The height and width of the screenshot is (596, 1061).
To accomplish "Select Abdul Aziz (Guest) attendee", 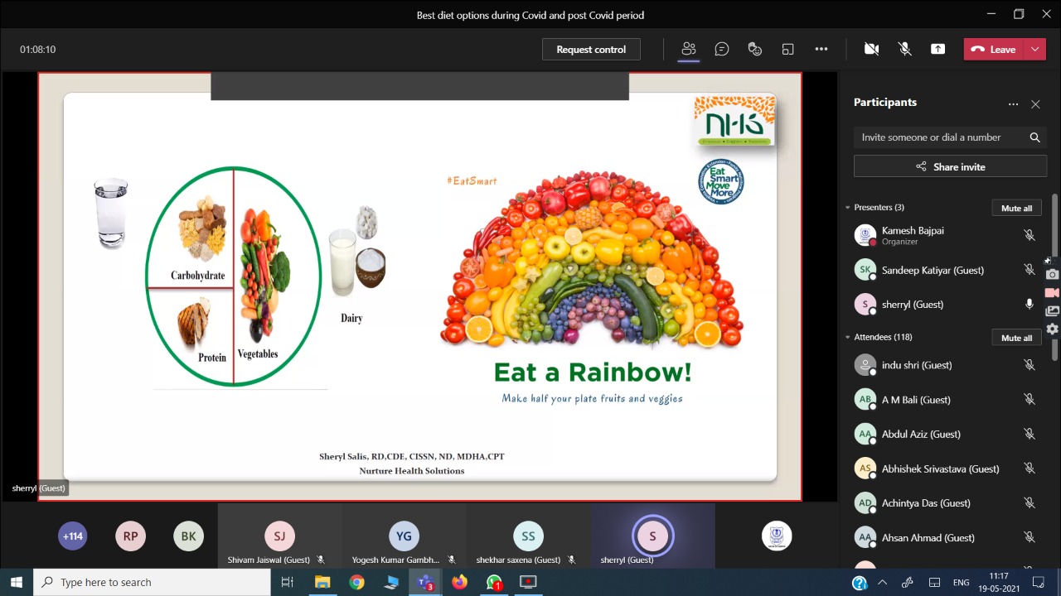I will click(945, 434).
